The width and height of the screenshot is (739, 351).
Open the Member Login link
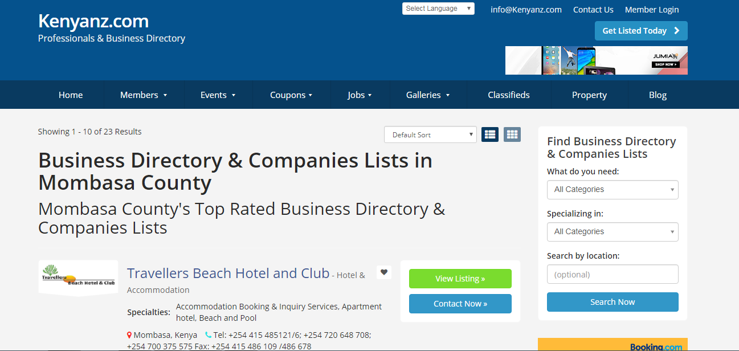coord(652,10)
